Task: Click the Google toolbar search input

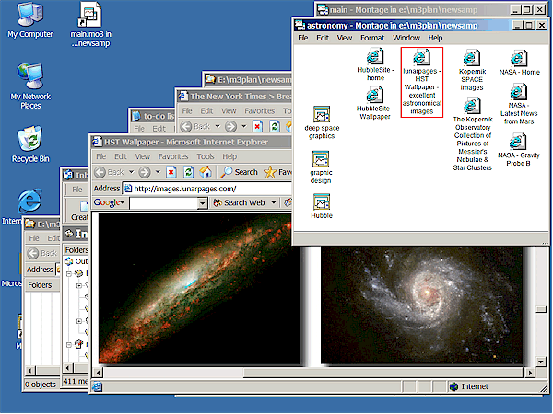Action: point(164,203)
